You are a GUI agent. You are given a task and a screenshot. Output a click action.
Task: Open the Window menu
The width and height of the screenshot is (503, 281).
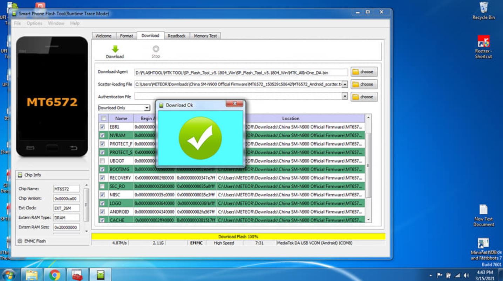(x=56, y=23)
